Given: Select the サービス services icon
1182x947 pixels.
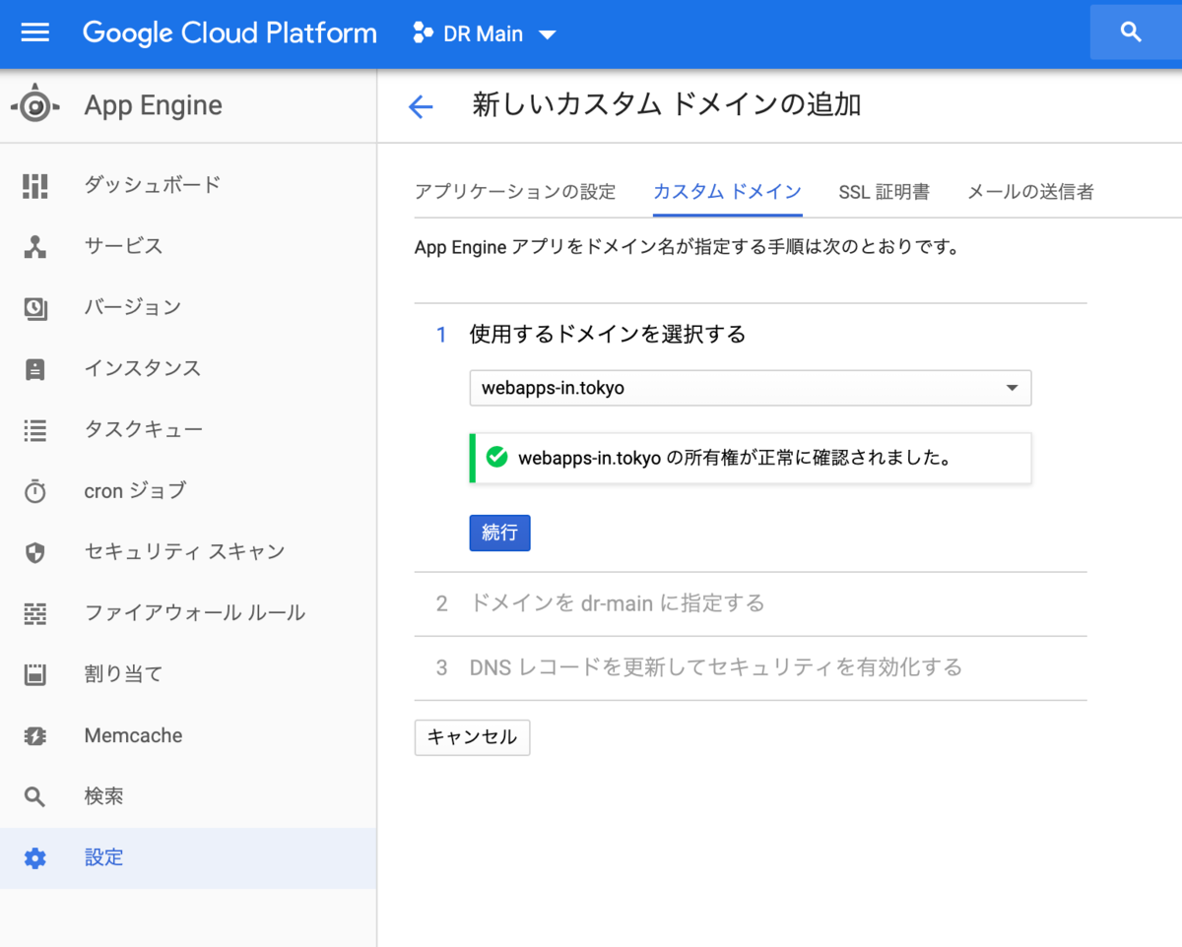Looking at the screenshot, I should coord(35,246).
